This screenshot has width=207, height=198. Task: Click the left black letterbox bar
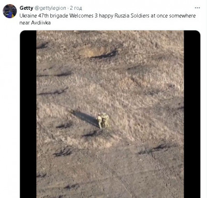click(x=28, y=114)
